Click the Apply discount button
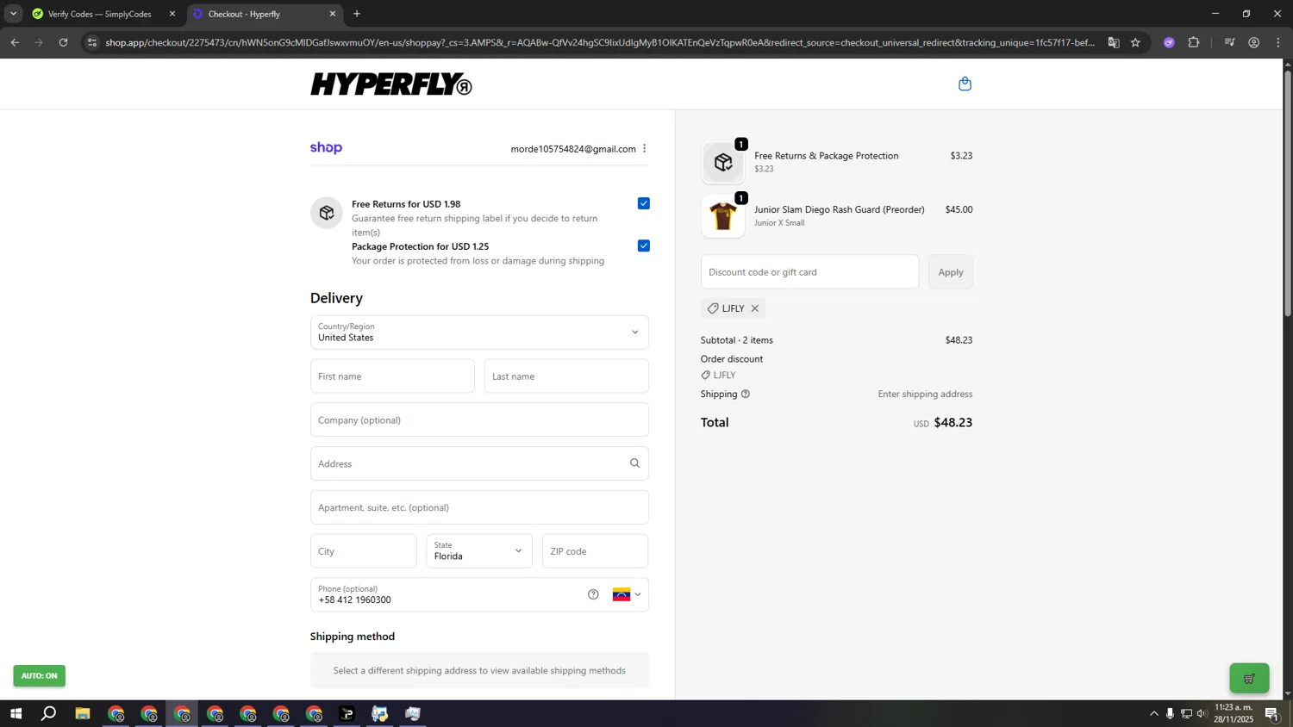1293x727 pixels. click(x=951, y=272)
